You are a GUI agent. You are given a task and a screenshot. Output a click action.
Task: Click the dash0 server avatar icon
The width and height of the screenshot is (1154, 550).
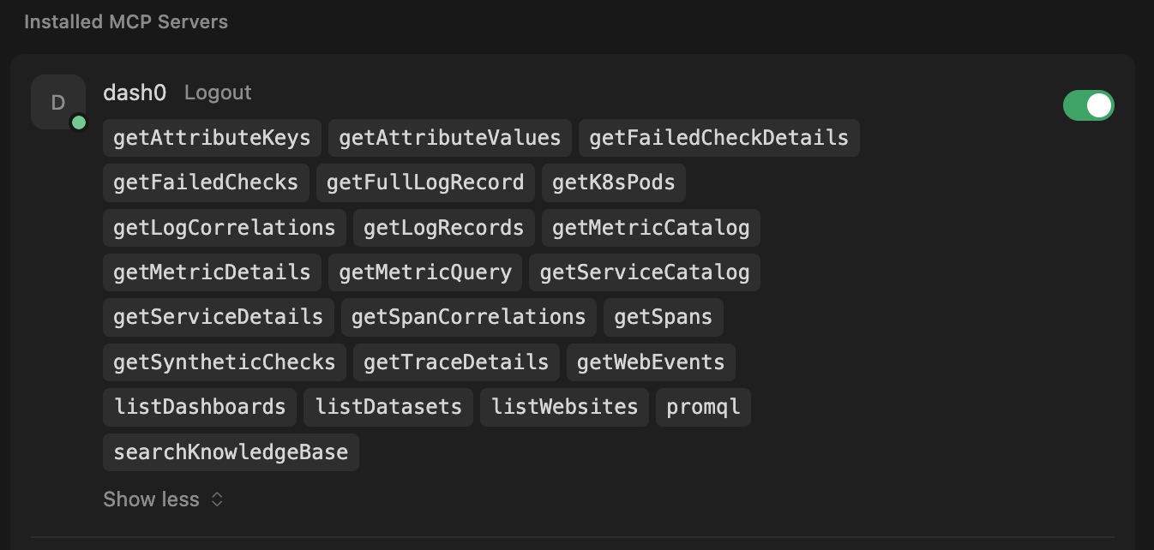(58, 103)
